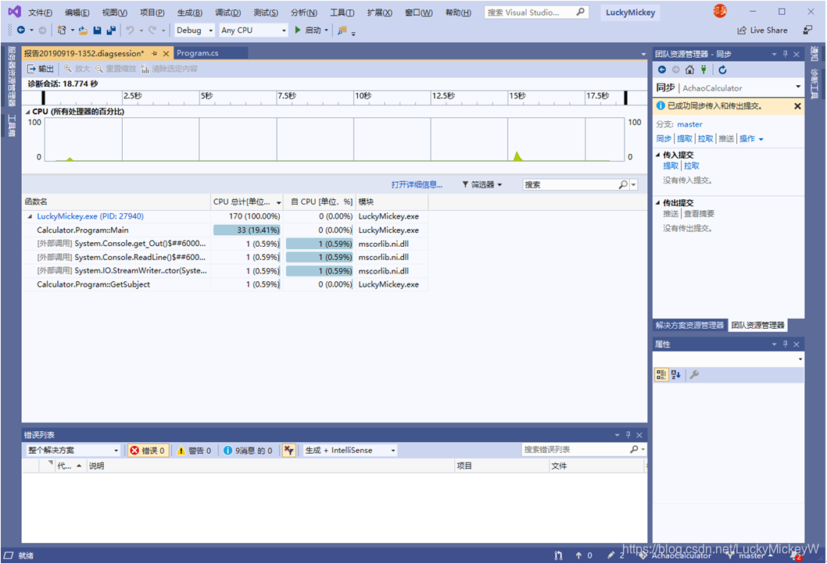
Task: Click the master branch link
Action: pos(690,124)
